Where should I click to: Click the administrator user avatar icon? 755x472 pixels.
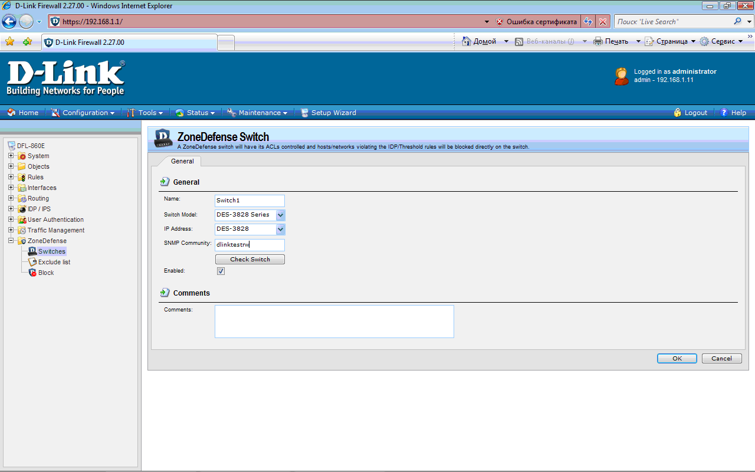tap(622, 76)
